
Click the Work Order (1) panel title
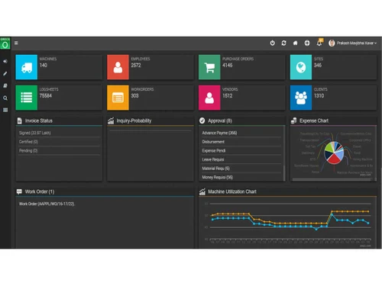tap(40, 191)
